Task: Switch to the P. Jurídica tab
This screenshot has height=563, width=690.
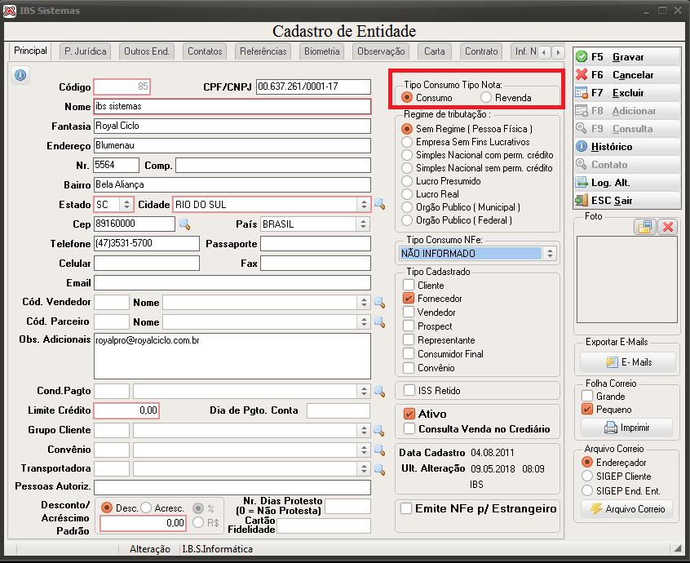Action: (x=86, y=51)
